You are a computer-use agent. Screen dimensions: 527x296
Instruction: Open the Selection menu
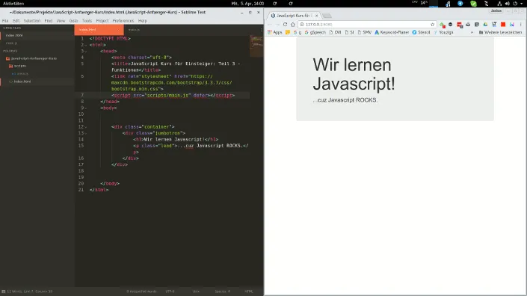pos(32,21)
